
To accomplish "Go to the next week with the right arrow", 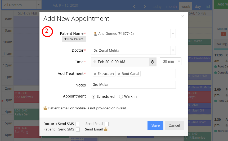I will (145, 7).
